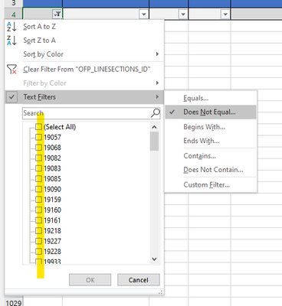Select row header 4

tap(14, 15)
